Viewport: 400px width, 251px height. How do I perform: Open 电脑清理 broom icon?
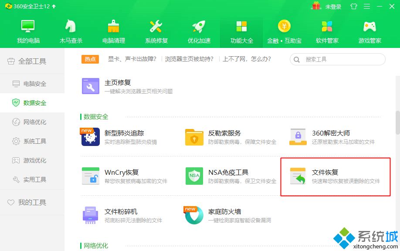coord(114,26)
